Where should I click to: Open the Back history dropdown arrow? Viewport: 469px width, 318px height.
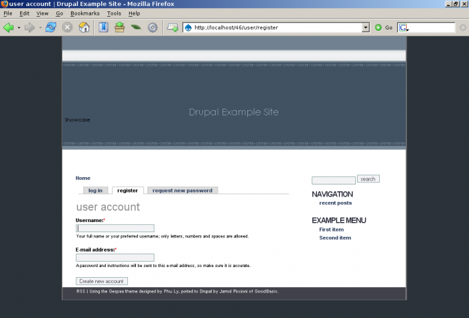click(19, 28)
